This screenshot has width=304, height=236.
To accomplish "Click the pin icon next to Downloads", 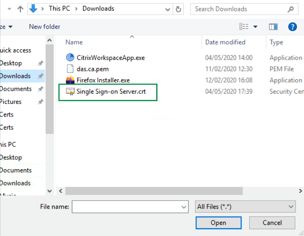I will 41,76.
